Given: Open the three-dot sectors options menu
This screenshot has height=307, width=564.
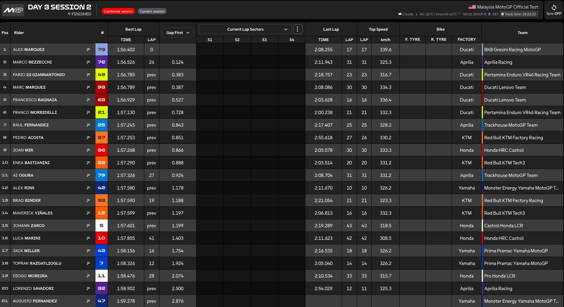Looking at the screenshot, I should [298, 29].
